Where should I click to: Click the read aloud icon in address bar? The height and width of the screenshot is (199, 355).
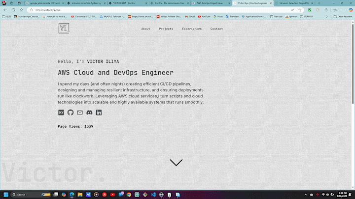tap(292, 10)
